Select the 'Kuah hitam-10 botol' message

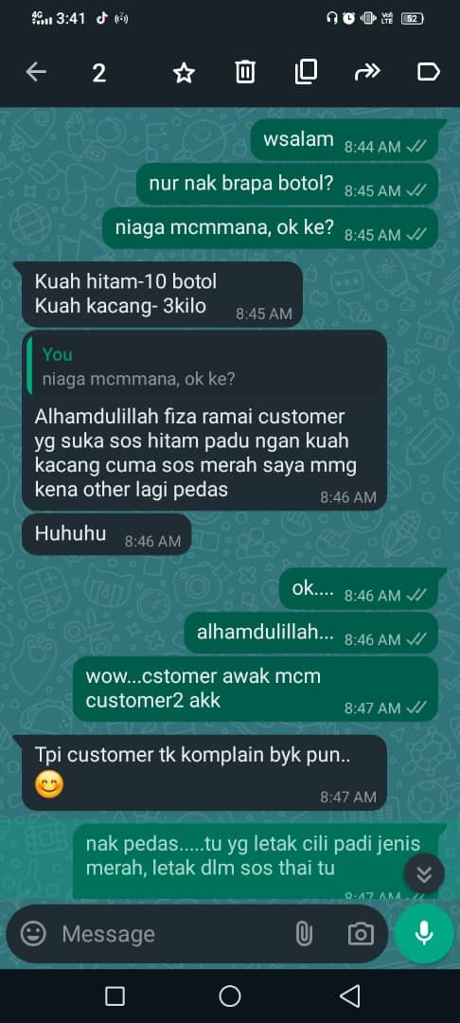(x=162, y=295)
